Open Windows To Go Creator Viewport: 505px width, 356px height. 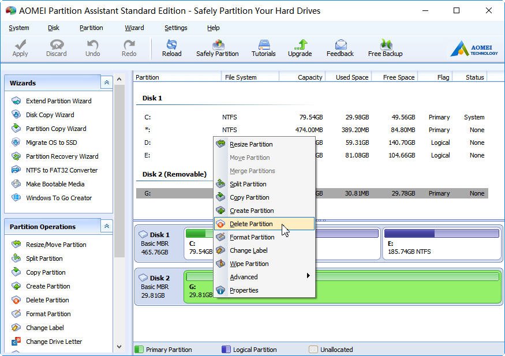[59, 198]
